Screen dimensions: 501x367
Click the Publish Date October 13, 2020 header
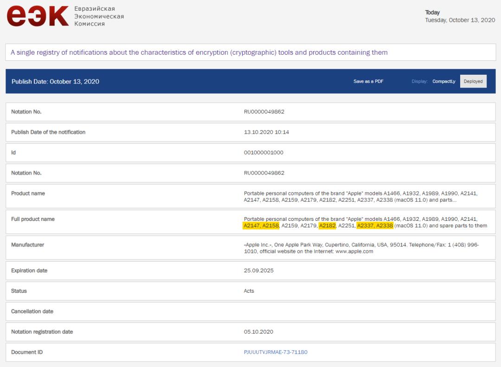(55, 82)
